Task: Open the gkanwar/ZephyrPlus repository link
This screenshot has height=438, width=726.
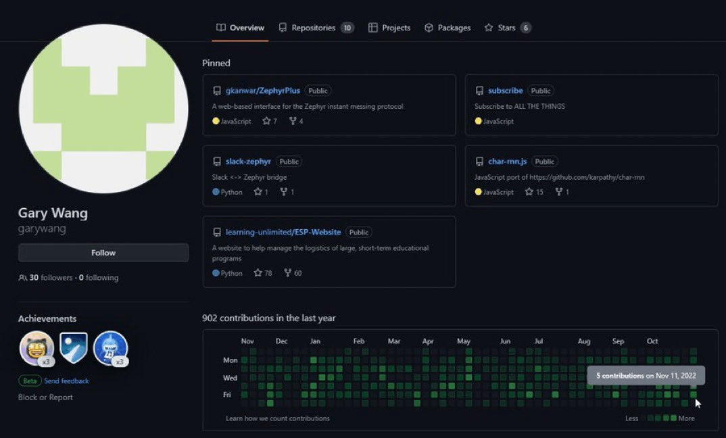Action: [262, 91]
